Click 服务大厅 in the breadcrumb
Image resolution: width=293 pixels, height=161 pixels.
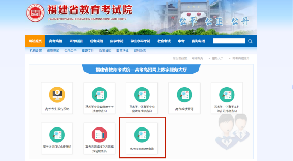[x=217, y=58]
